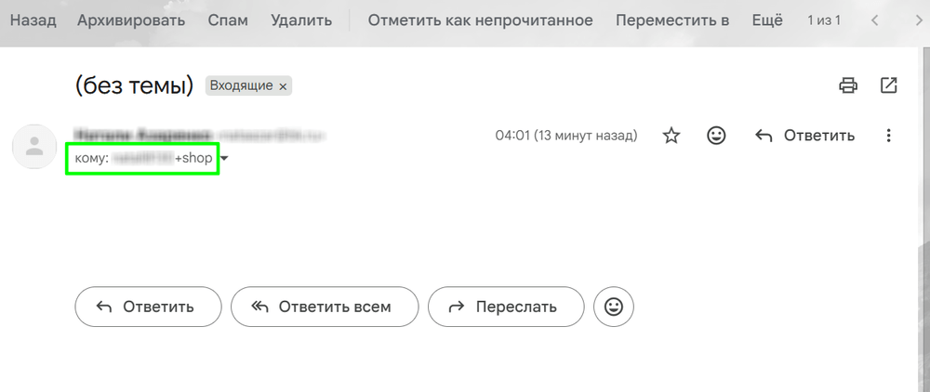Add an emoji reaction beside the timestamp
The height and width of the screenshot is (392, 930).
coord(716,136)
